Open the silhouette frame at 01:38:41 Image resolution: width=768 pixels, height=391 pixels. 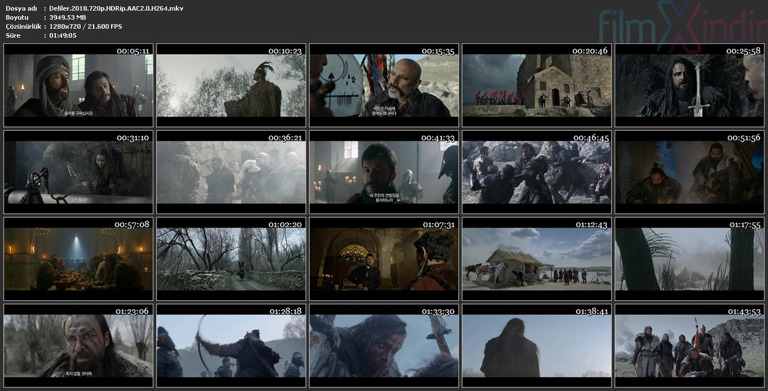click(537, 346)
